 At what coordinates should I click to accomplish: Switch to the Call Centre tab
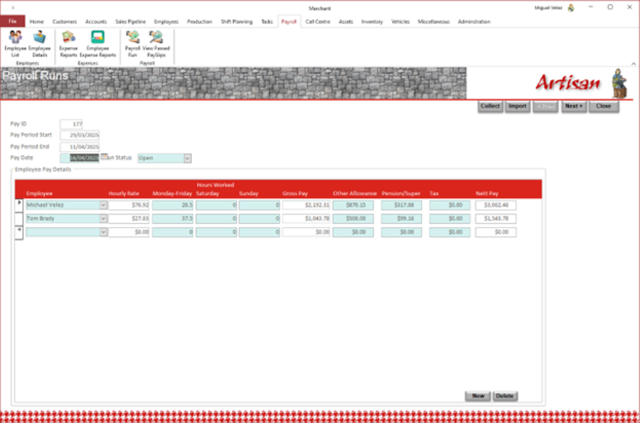point(318,22)
